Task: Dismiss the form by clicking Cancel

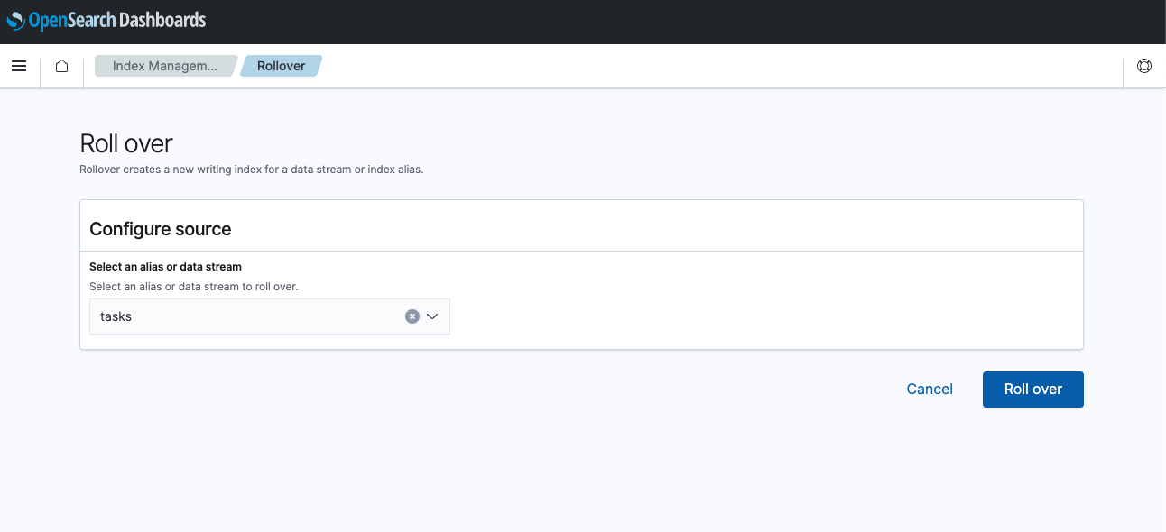Action: [x=930, y=389]
